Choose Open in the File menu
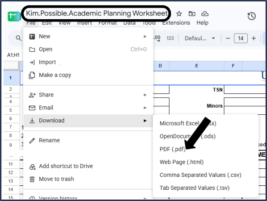 (88, 49)
